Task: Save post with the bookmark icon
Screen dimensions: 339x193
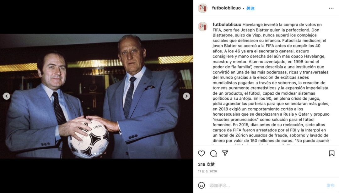Action: 332,153
